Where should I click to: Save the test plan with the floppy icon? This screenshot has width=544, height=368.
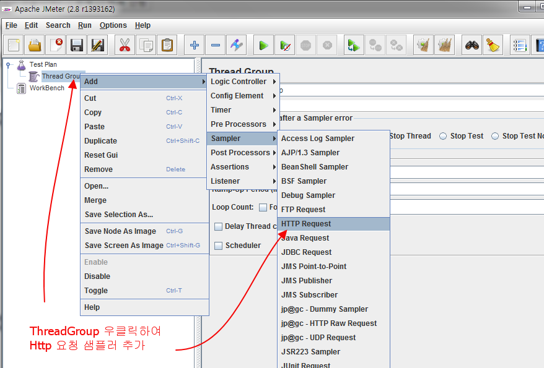[77, 45]
